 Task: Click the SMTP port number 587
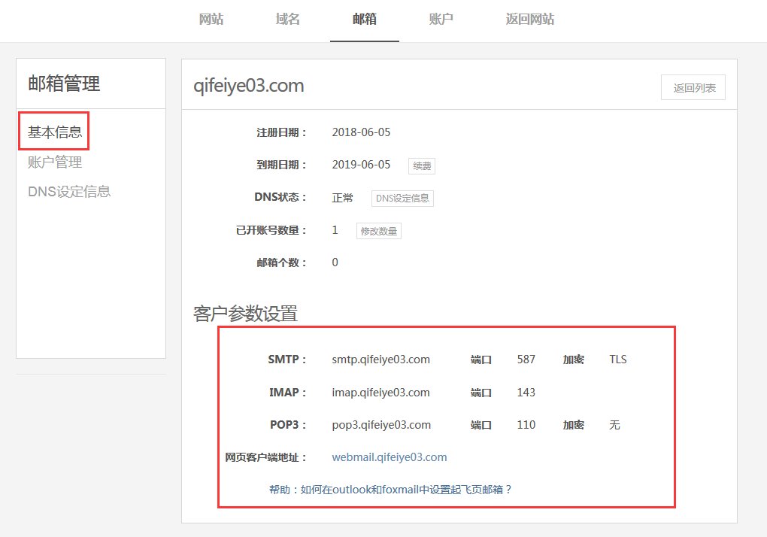[526, 360]
